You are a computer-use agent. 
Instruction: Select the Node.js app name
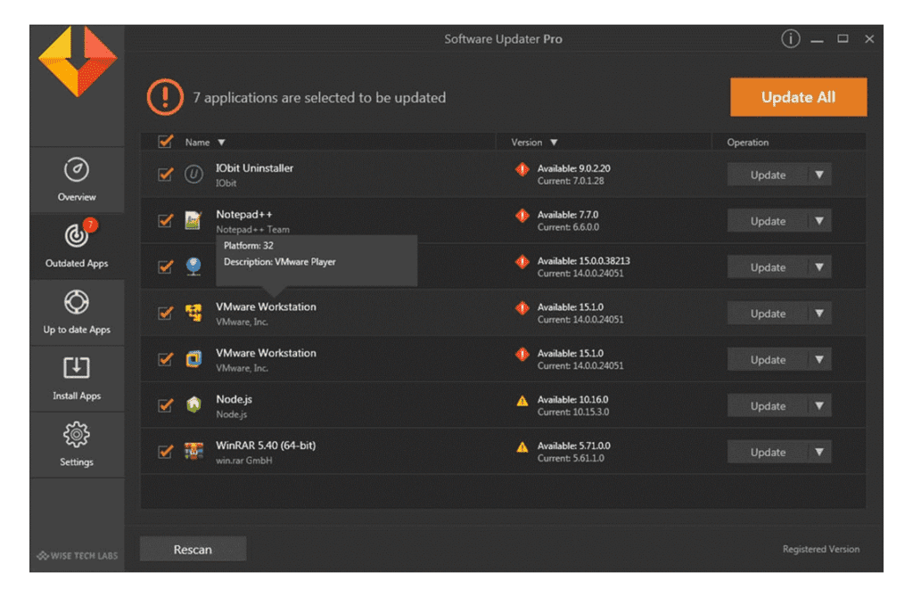(x=234, y=399)
